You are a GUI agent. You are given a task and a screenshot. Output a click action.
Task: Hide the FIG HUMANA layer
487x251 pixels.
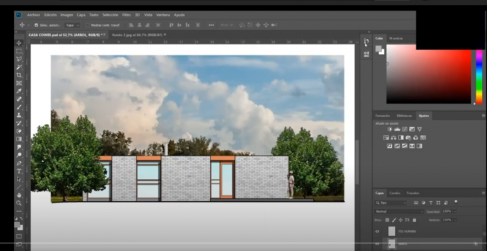pos(377,231)
